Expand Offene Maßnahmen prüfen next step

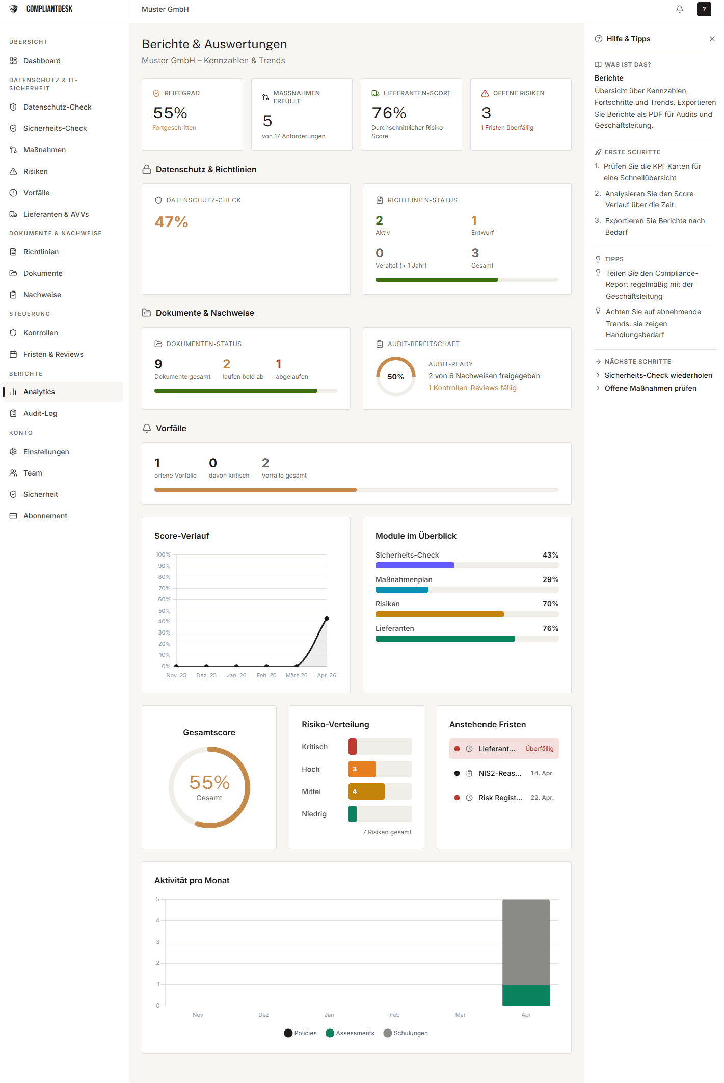[650, 388]
